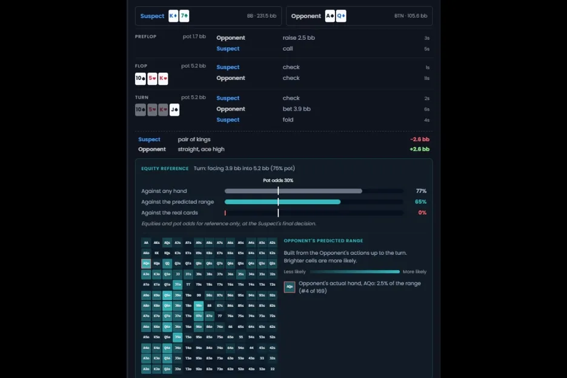Select the AKs cell in the range grid
Screen dimensions: 567x378
156,242
